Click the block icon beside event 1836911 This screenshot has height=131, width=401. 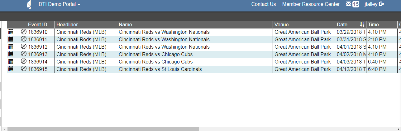(24, 39)
